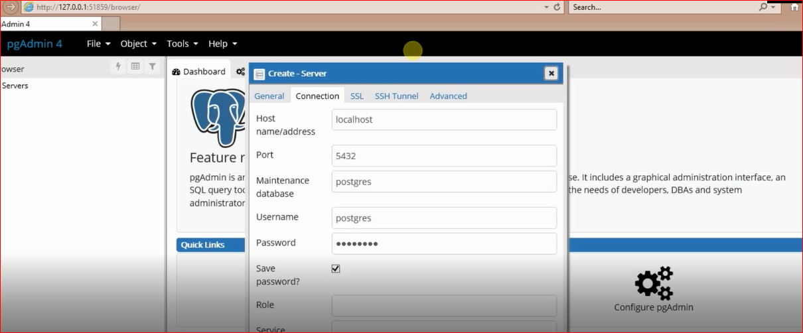
Task: Open the SSH Tunnel tab in the dialog
Action: click(396, 96)
